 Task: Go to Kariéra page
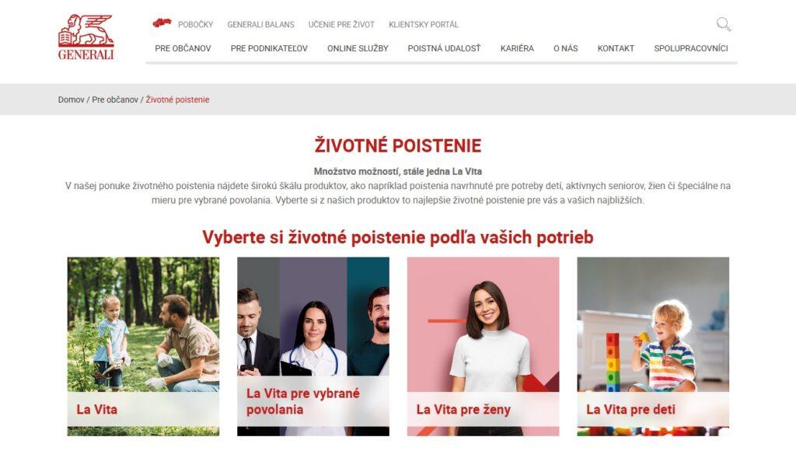pyautogui.click(x=517, y=48)
